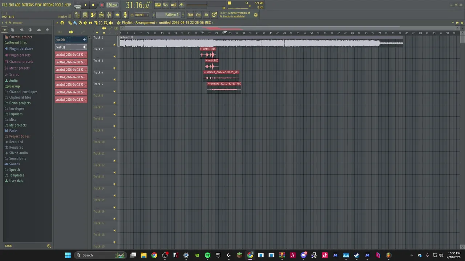This screenshot has width=465, height=261.
Task: Mute Track 2 with its green LED
Action: pos(115,57)
